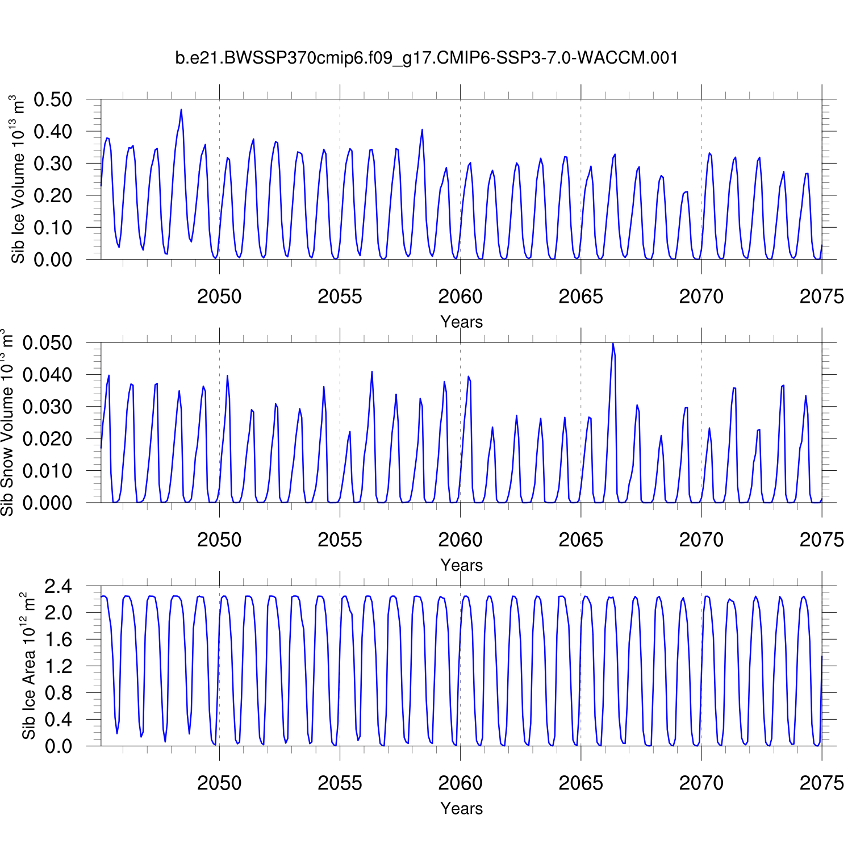Pick the 2065 tick label under ice volume plot
The image size is (852, 852).
pos(580,296)
